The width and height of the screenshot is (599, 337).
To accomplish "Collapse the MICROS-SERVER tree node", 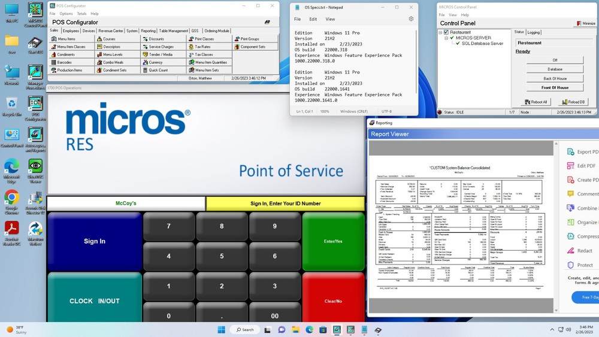I will click(446, 38).
